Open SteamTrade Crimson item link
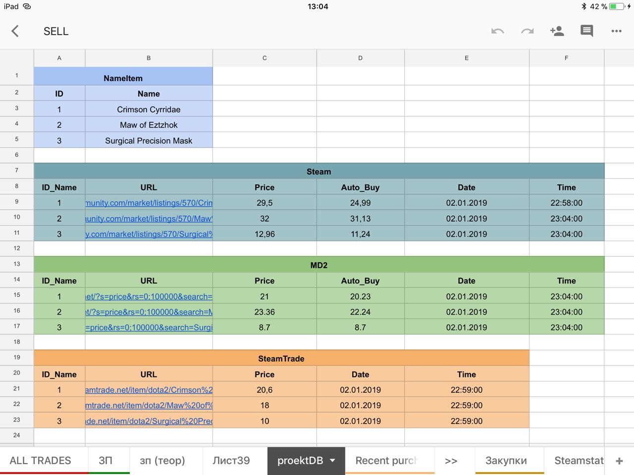Screen dimensions: 634x475 tap(149, 390)
